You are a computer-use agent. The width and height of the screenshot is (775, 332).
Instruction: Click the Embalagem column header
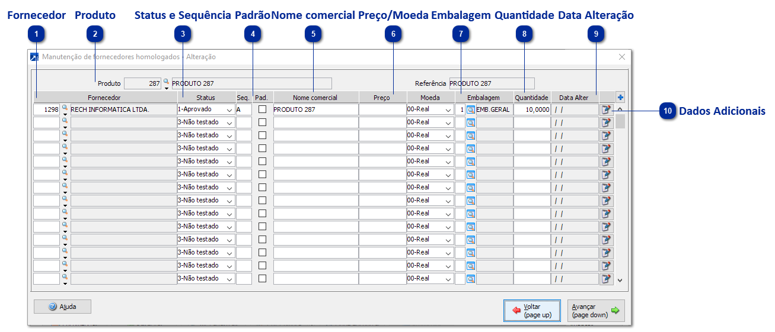point(483,97)
